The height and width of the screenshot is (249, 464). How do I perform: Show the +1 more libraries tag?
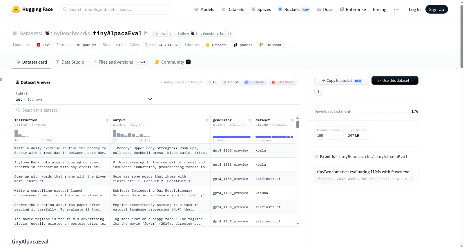289,45
